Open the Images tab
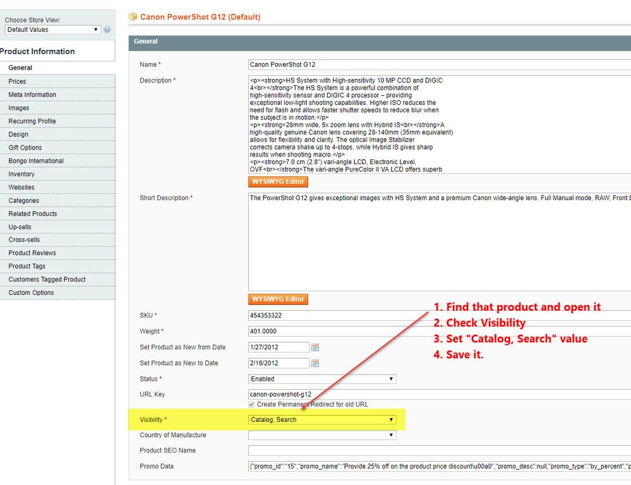631x485 pixels. tap(18, 108)
